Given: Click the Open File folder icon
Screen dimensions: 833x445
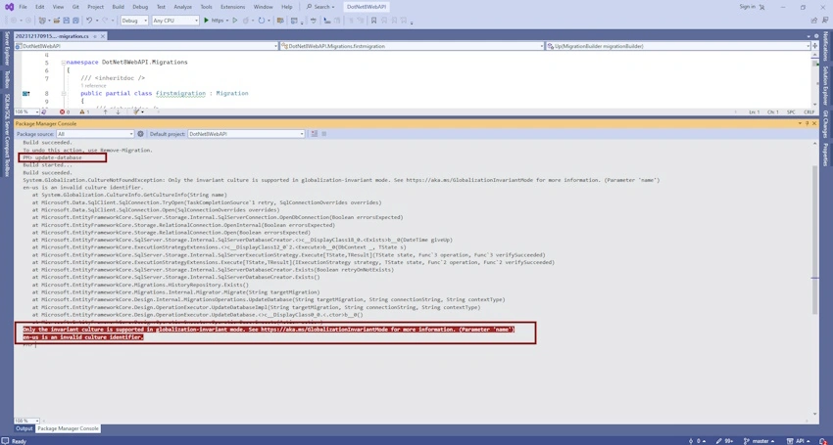Looking at the screenshot, I should click(x=57, y=21).
